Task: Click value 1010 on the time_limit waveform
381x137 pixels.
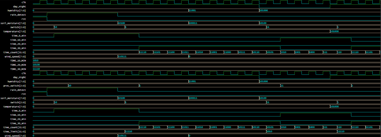Action: click(269, 132)
